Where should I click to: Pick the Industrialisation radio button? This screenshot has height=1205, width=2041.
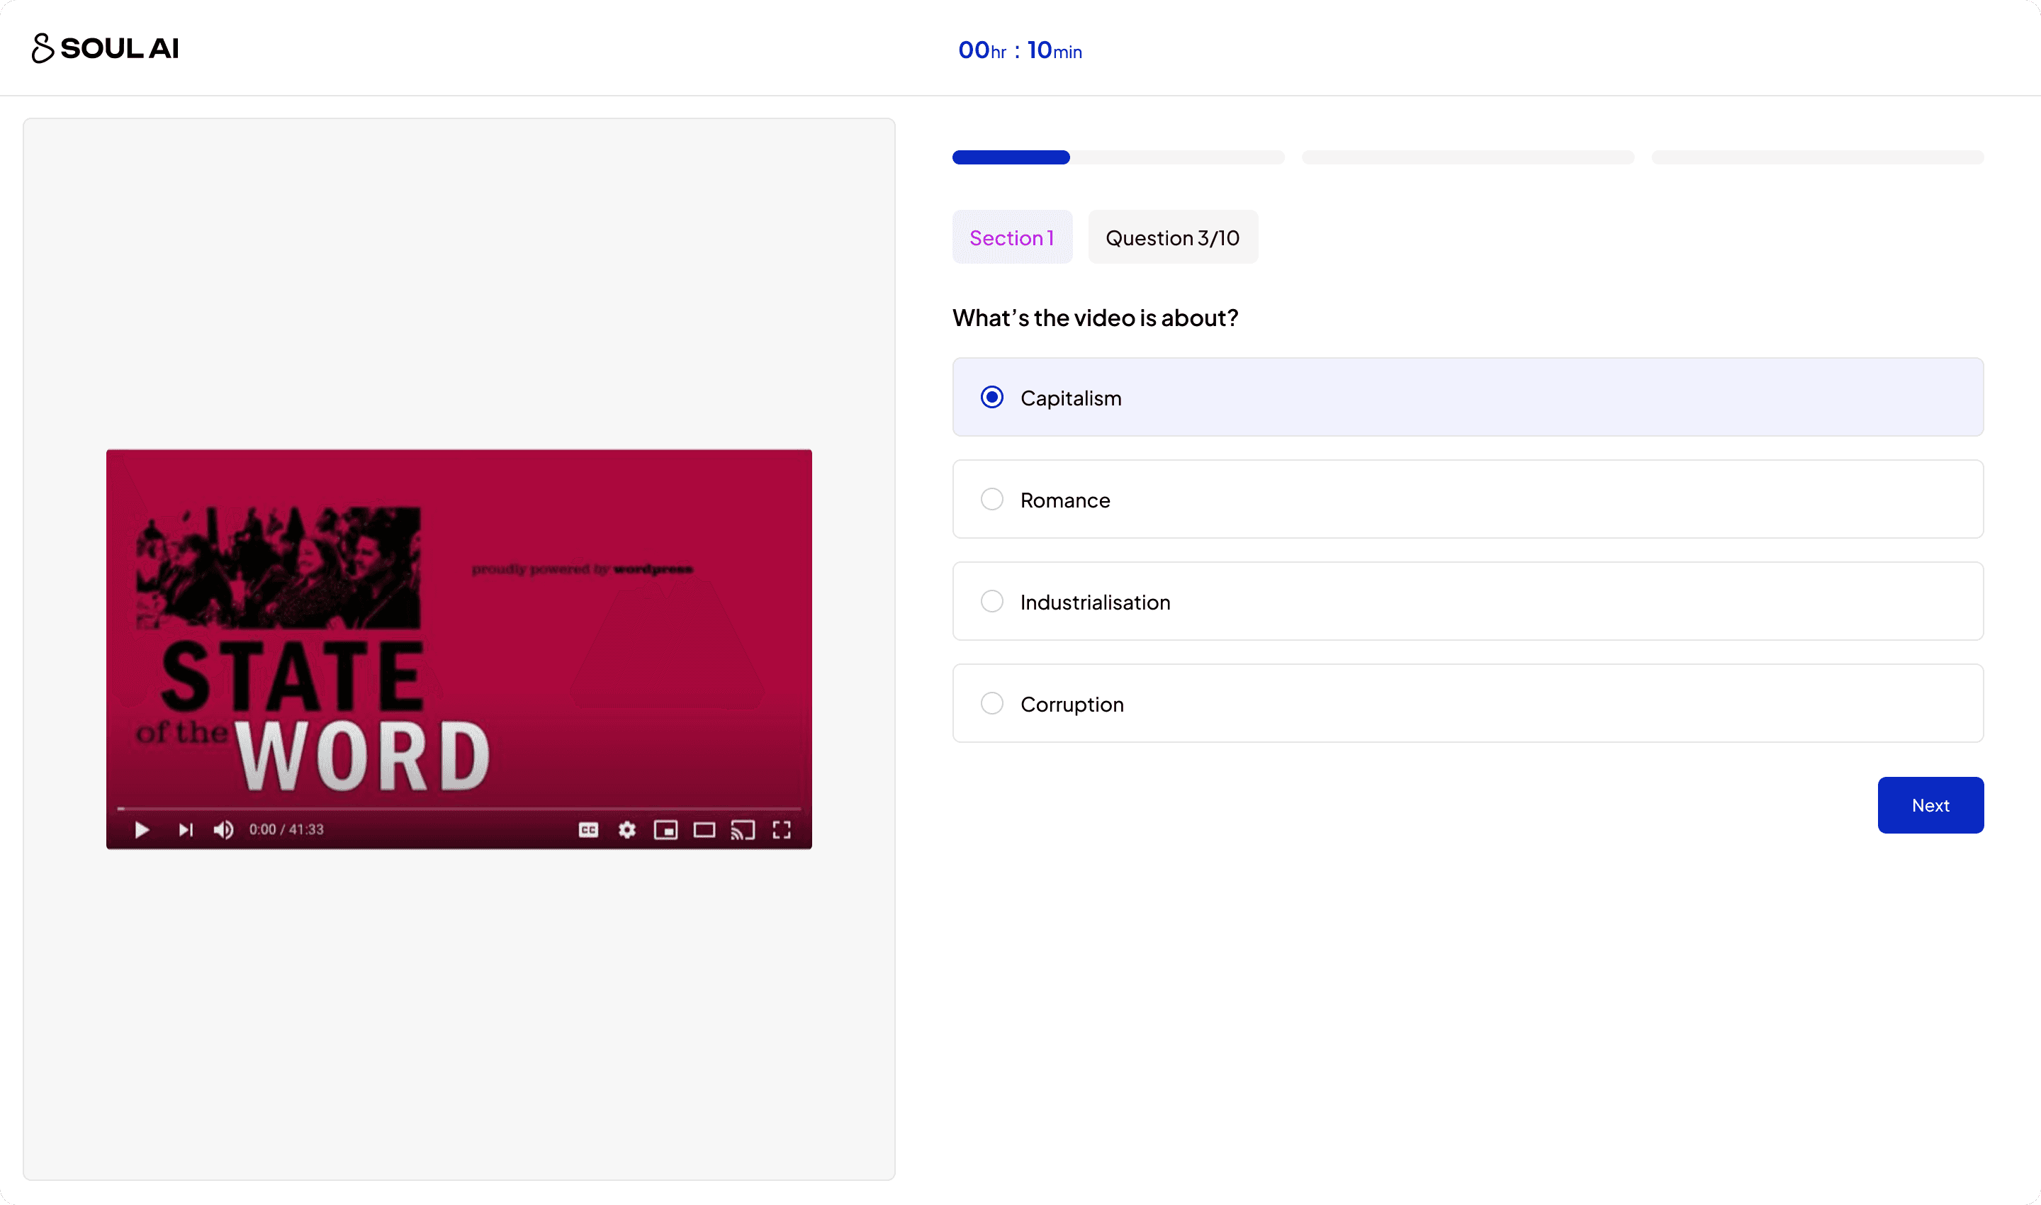[991, 602]
